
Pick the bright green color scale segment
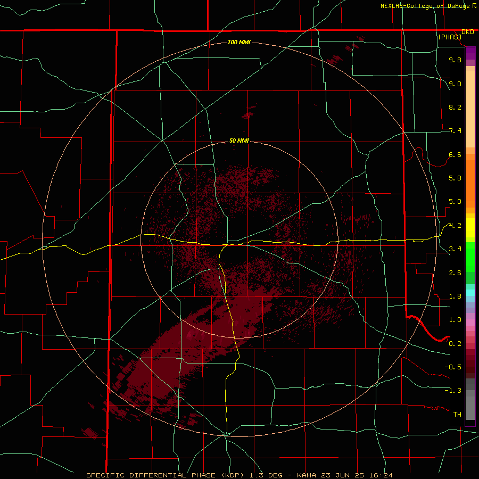click(x=470, y=257)
